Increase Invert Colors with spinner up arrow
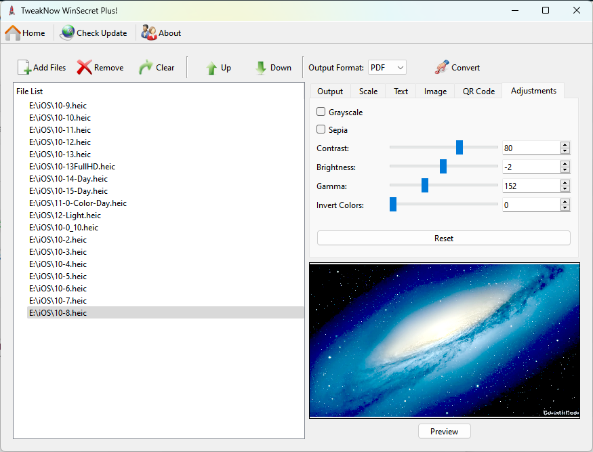Screen dimensions: 593x452 click(x=565, y=201)
